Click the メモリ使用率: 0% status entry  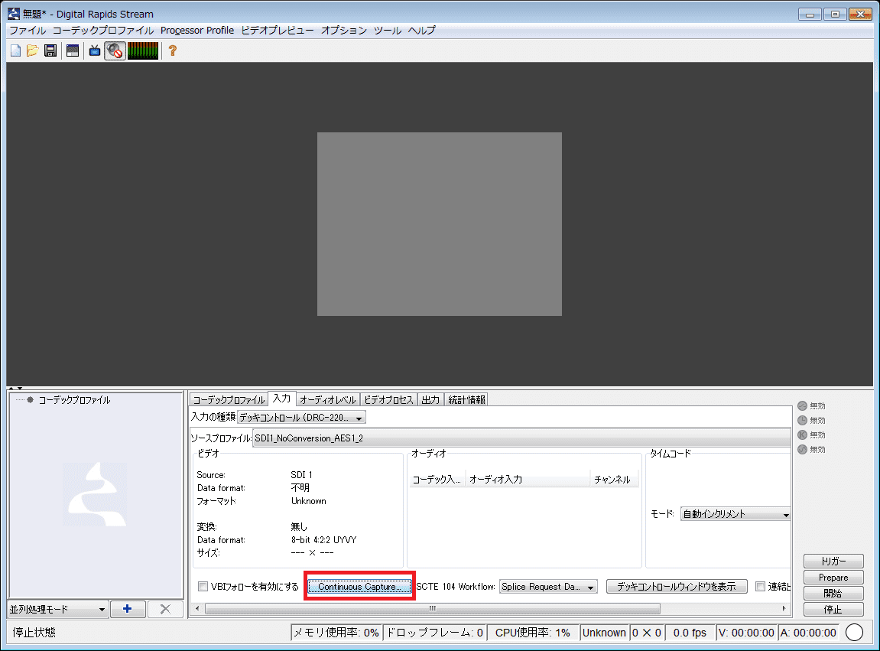[336, 633]
